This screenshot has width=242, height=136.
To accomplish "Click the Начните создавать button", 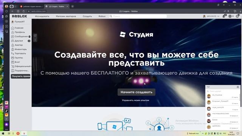I will click(137, 92).
